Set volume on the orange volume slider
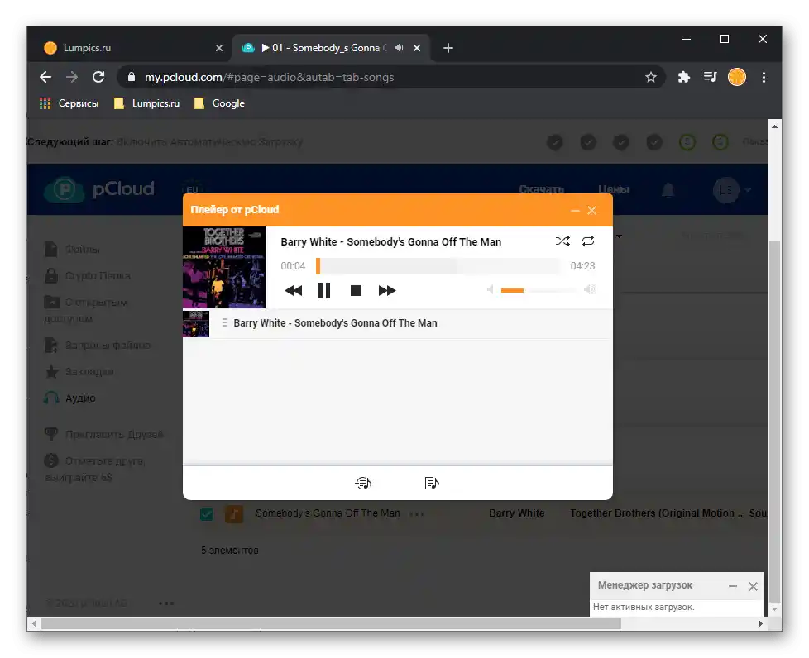Screen dimensions: 809x658 tap(539, 290)
